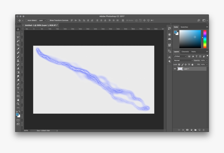224x153 pixels.
Task: Open the layer styles fx menu
Action: click(183, 130)
